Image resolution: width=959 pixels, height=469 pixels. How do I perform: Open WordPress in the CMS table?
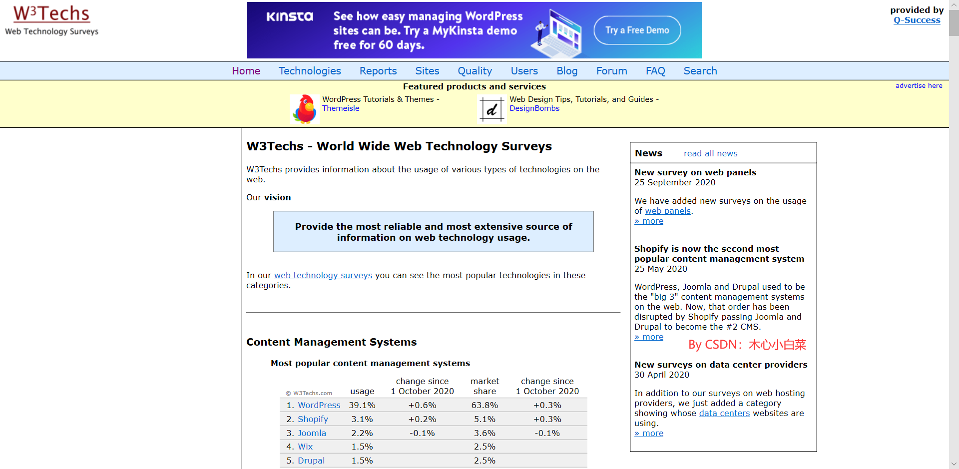point(319,405)
